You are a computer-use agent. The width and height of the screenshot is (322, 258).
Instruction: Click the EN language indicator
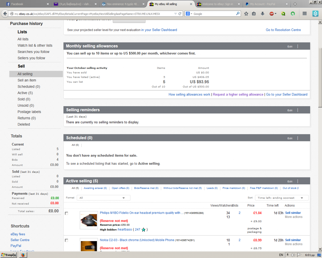click(x=281, y=255)
